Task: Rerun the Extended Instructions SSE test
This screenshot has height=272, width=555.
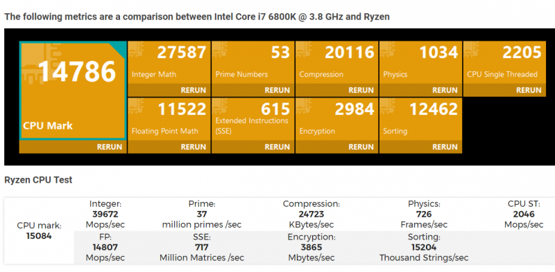Action: 277,147
